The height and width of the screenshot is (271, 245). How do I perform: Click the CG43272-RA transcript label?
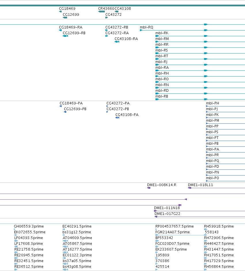point(117,33)
